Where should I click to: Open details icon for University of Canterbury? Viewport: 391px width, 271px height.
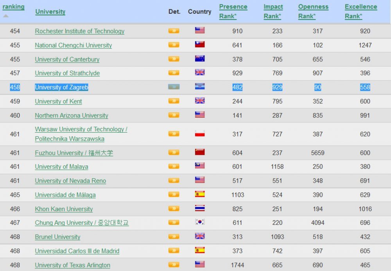click(x=174, y=59)
